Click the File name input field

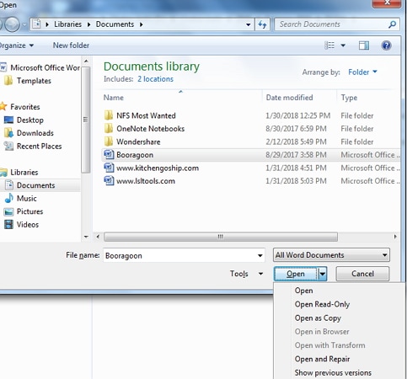pos(184,255)
